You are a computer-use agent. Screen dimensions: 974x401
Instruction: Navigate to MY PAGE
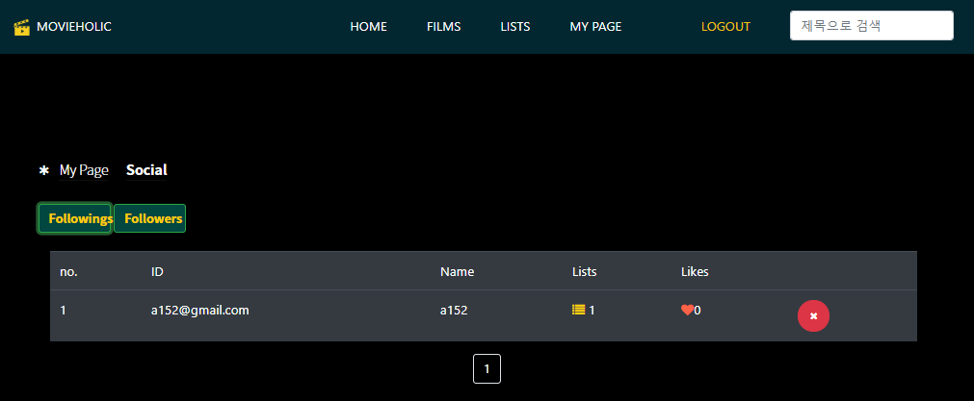[595, 27]
